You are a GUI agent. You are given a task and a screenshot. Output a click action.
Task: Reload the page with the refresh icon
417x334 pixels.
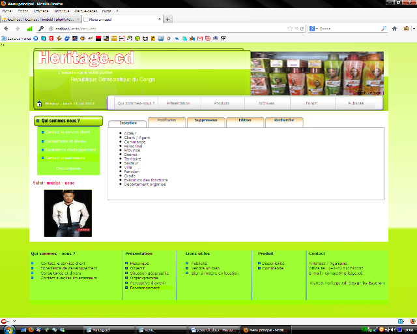click(302, 29)
